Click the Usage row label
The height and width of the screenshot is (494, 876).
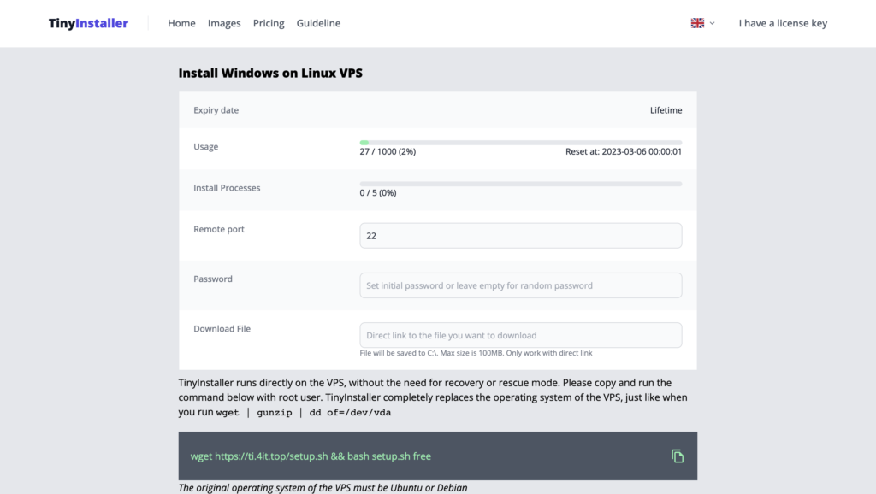pyautogui.click(x=205, y=146)
